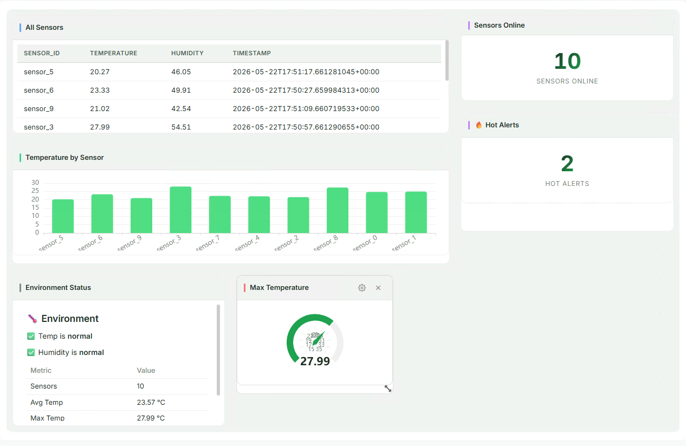This screenshot has height=446, width=686.
Task: Close the Max Temperature panel
Action: pos(378,288)
